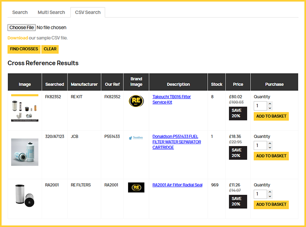
Task: Add the RA2001 air filter to basket
Action: (271, 205)
